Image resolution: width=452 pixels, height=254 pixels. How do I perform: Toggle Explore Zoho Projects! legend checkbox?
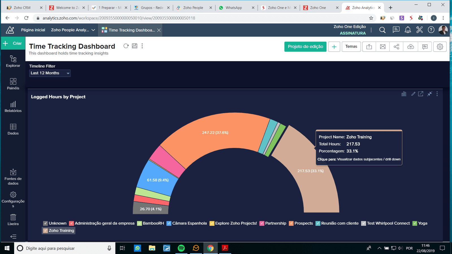pyautogui.click(x=212, y=223)
